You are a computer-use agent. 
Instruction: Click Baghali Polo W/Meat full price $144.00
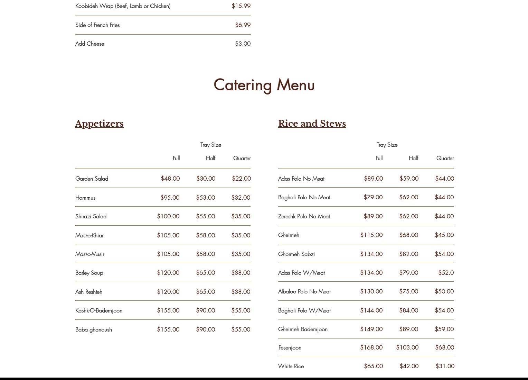coord(371,310)
